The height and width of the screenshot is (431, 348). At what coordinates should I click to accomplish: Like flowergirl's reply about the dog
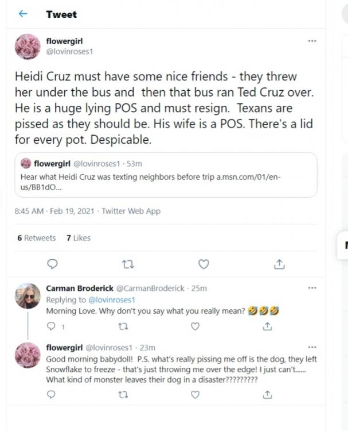coord(195,395)
